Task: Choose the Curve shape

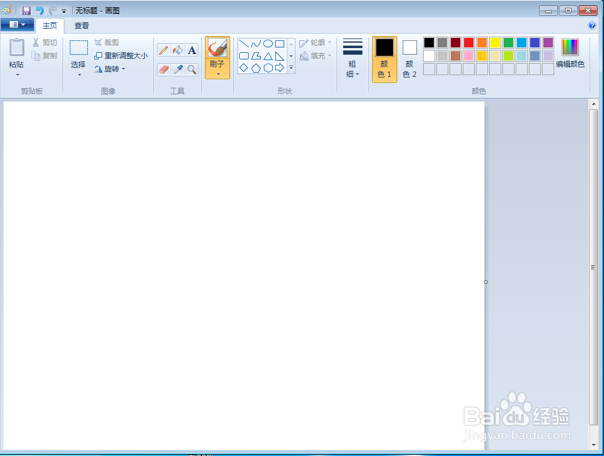Action: coord(256,43)
